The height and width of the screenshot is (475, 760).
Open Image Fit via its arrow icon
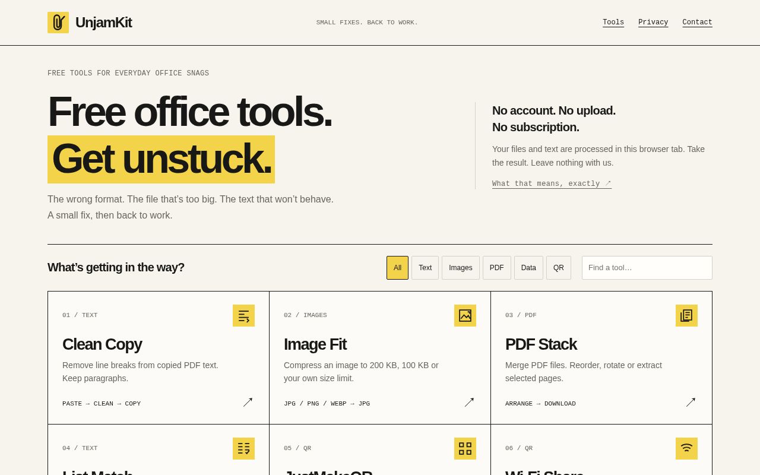pyautogui.click(x=469, y=403)
